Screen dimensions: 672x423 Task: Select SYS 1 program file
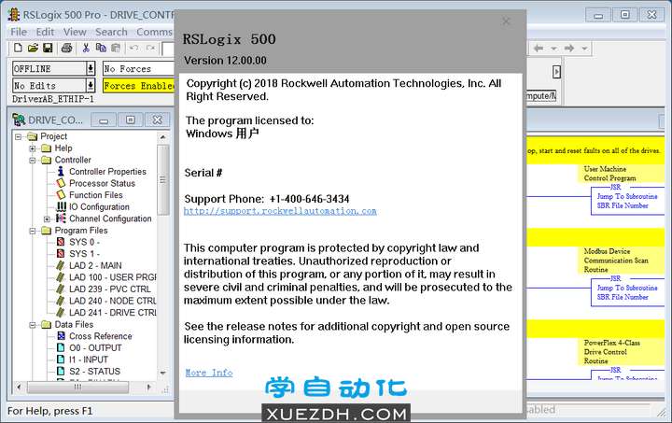tap(84, 254)
